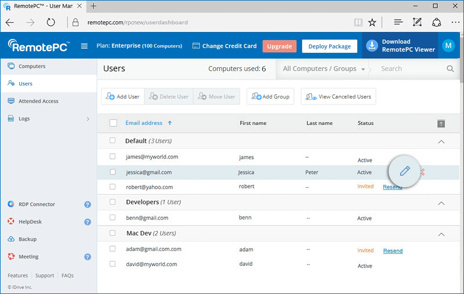Click the browser back arrow

10,23
